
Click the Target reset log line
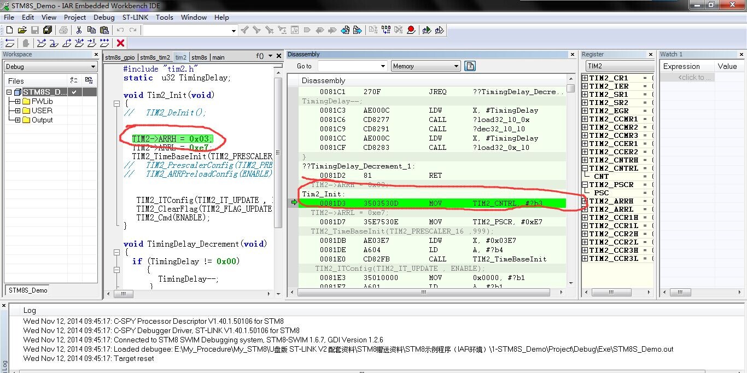point(89,358)
